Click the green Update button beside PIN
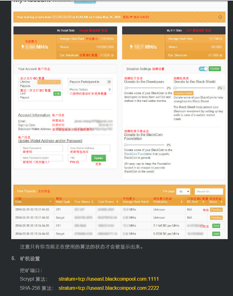The image size is (233, 296). [98, 158]
